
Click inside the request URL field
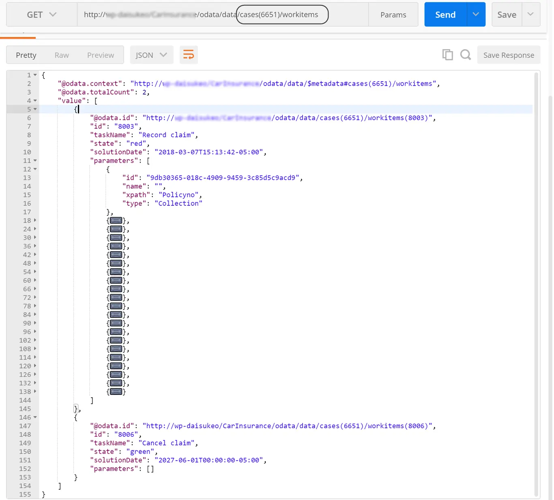(223, 15)
